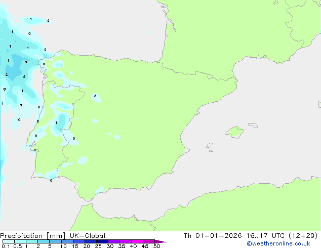Screen dimensions: 321x248
Task: Click legend swatch between 0.1 and 0.5
Action: 9,241
